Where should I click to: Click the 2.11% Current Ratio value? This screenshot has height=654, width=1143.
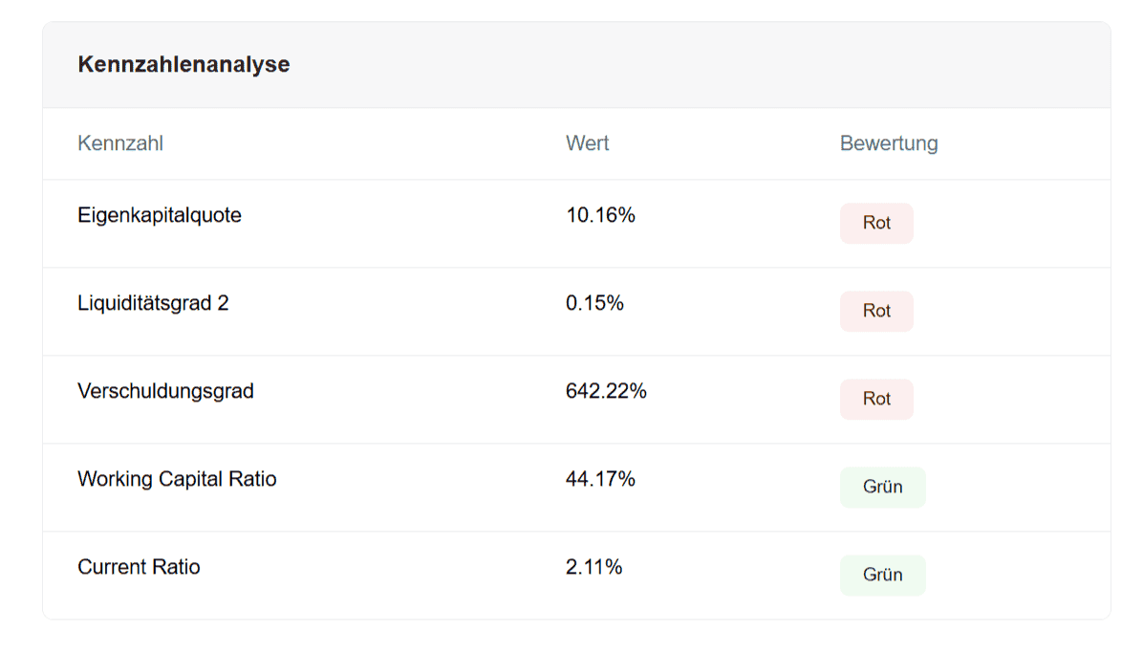(x=594, y=566)
